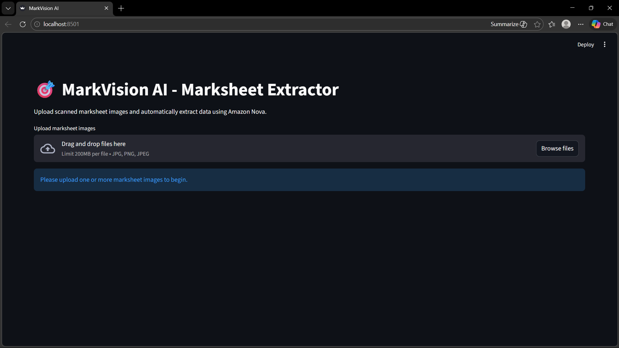Screen dimensions: 619x348
Task: Open the tab search dropdown chevron
Action: tap(8, 8)
